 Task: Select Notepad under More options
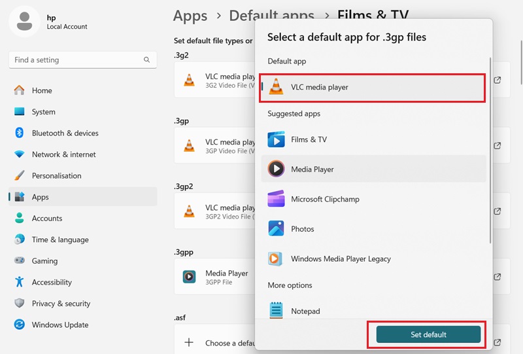click(373, 311)
